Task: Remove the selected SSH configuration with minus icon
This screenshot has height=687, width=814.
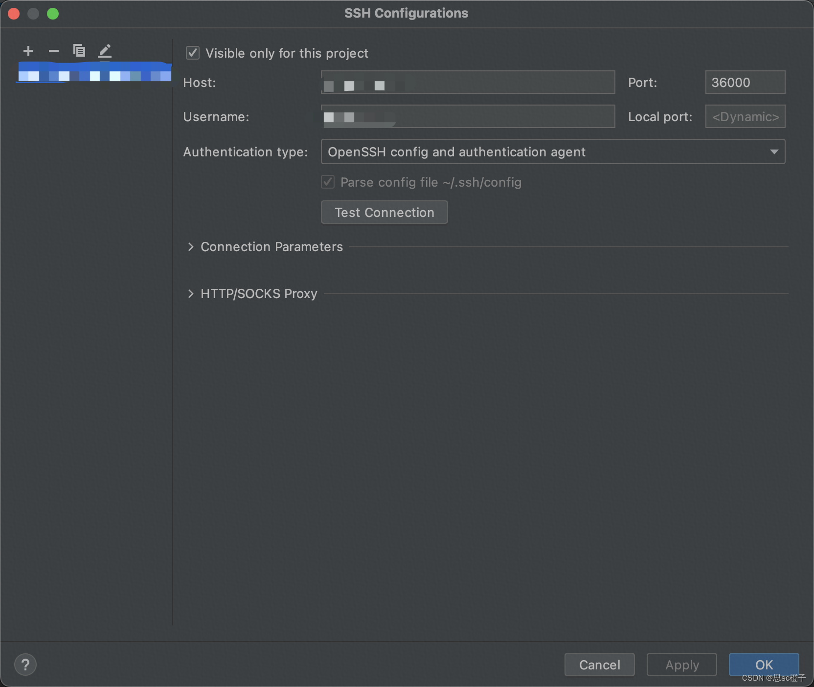Action: point(54,51)
